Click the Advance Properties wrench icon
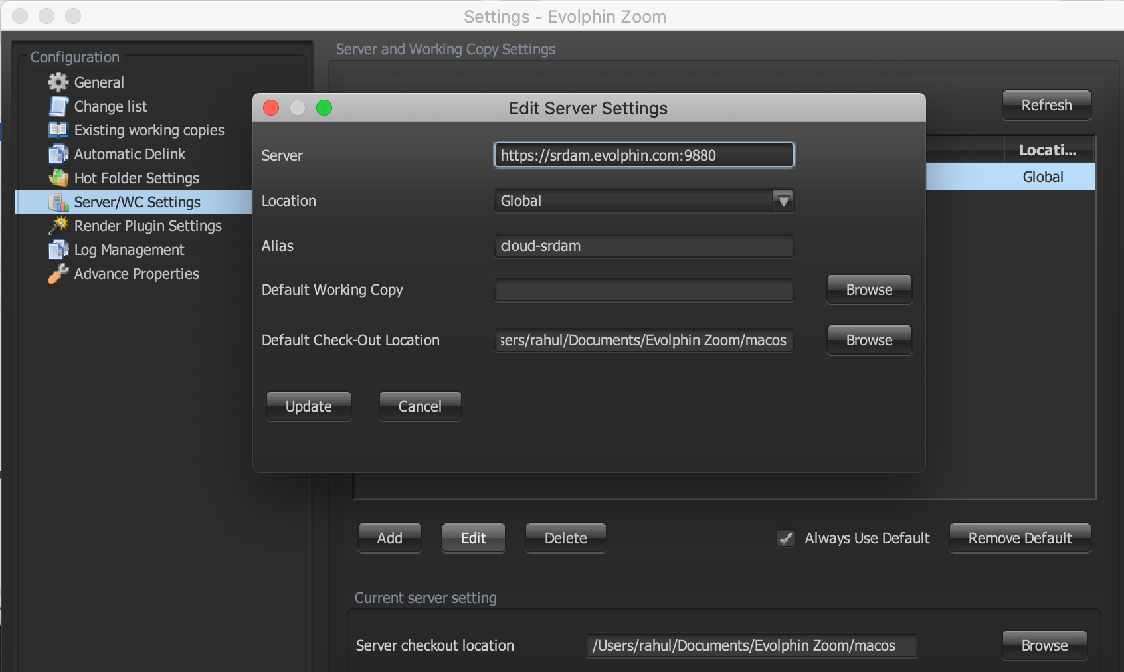The image size is (1124, 672). point(58,274)
